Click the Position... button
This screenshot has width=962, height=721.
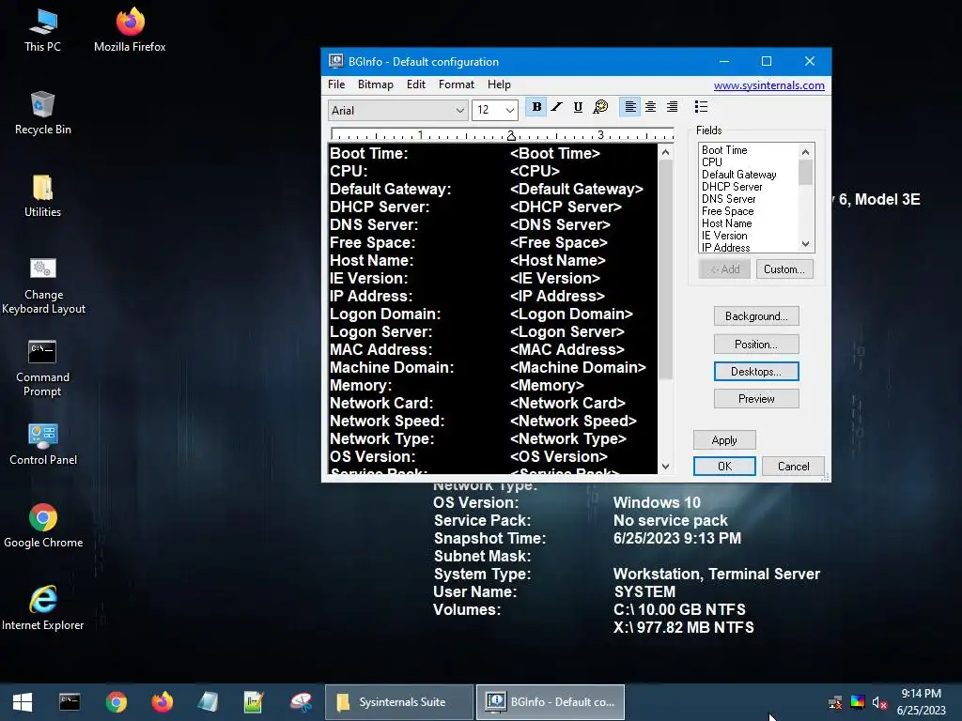pyautogui.click(x=756, y=345)
